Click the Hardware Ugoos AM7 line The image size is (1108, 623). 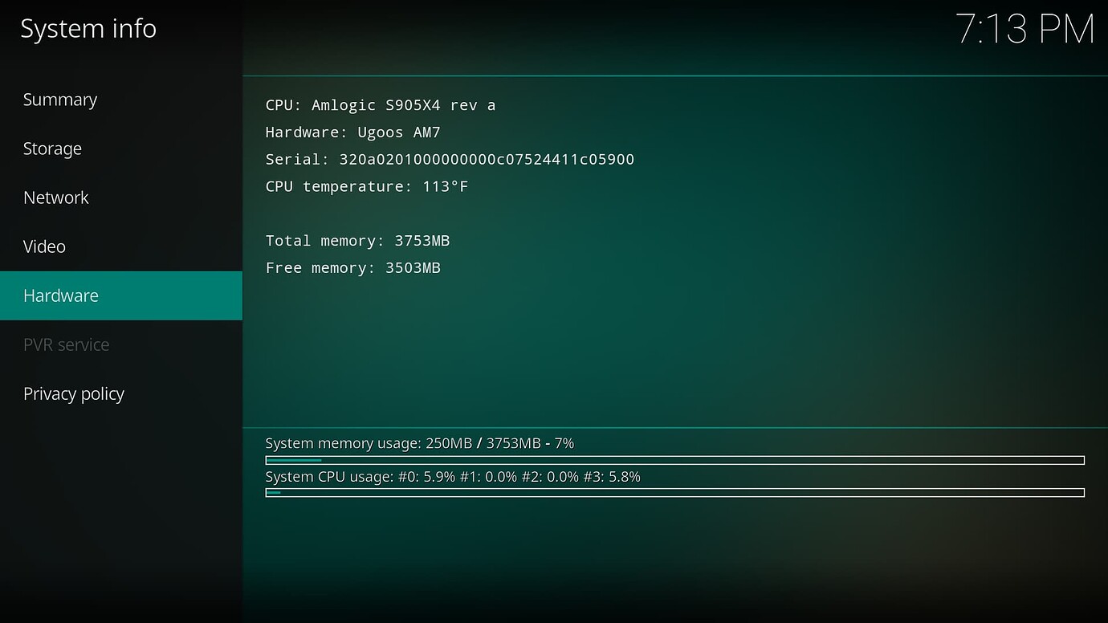click(352, 132)
